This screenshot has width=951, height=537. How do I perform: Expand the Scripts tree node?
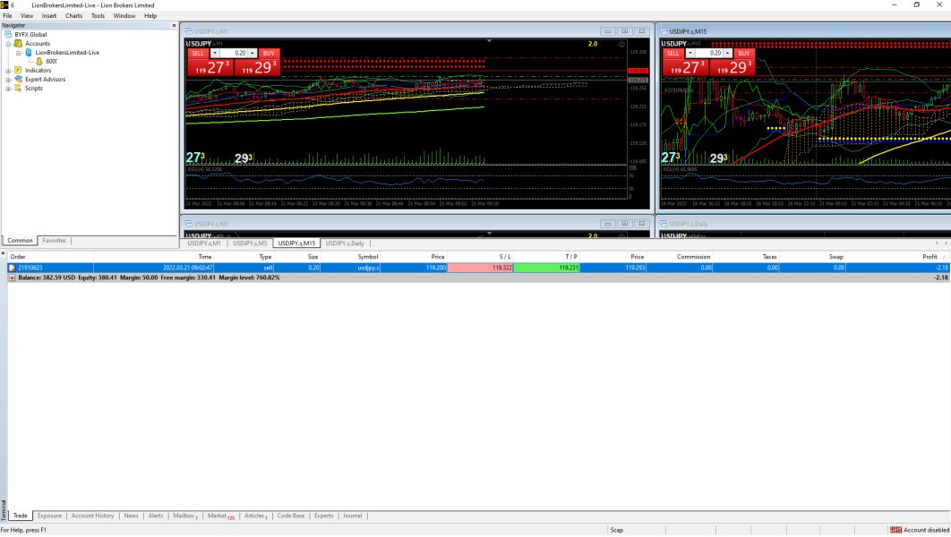click(x=8, y=89)
